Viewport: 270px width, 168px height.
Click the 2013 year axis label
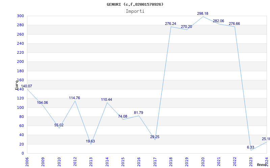click(x=91, y=162)
